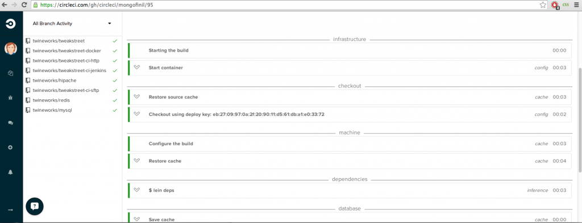This screenshot has width=582, height=223.
Task: Click the add plus circle icon in sidebar
Action: coord(11,148)
